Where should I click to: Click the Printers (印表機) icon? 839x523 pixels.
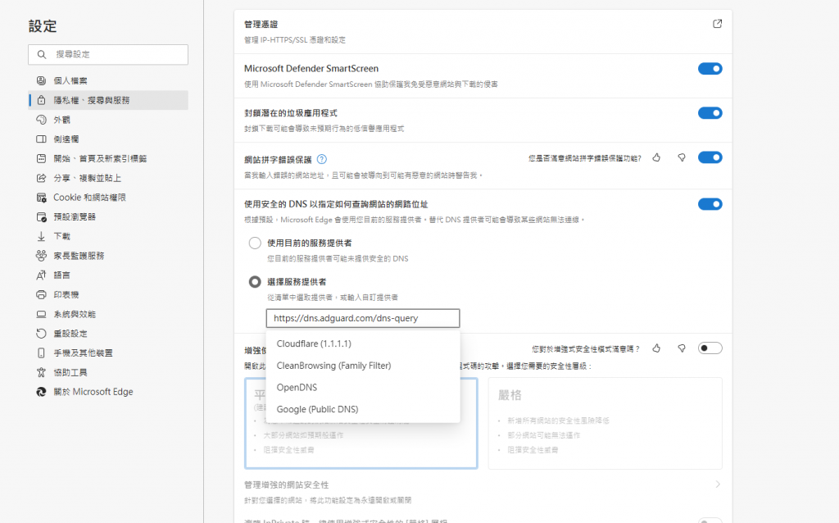(x=41, y=294)
